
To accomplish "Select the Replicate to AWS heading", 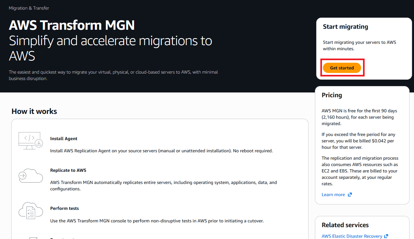I will (x=68, y=170).
